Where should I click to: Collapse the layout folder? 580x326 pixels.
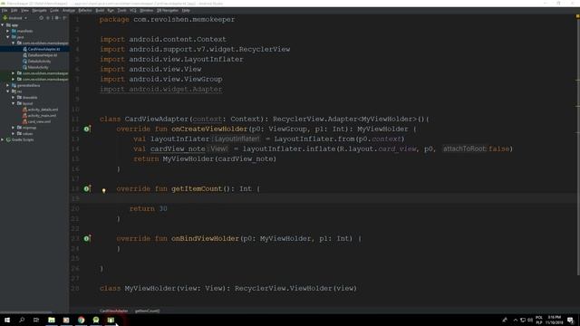(14, 103)
